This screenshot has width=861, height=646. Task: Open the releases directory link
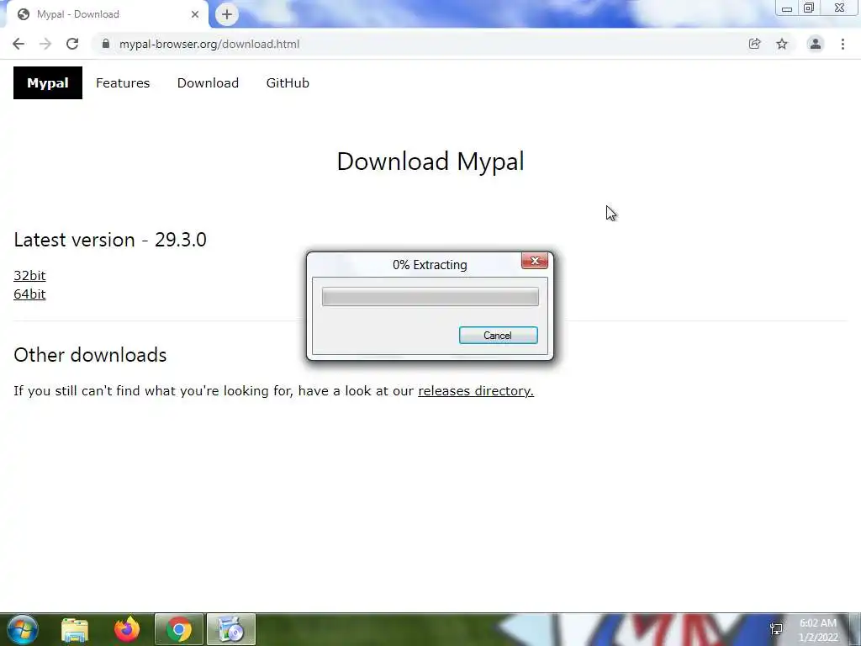pos(476,390)
